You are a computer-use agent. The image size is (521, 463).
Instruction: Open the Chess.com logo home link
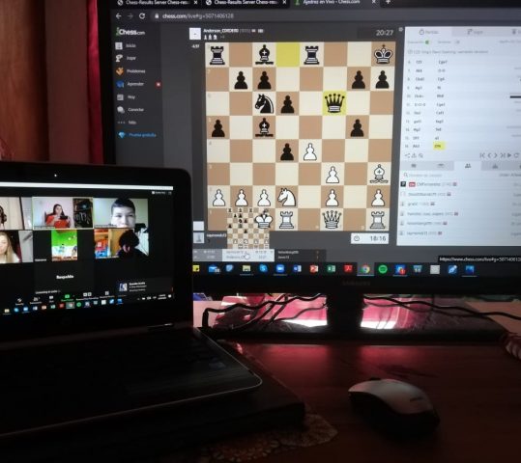pos(130,32)
